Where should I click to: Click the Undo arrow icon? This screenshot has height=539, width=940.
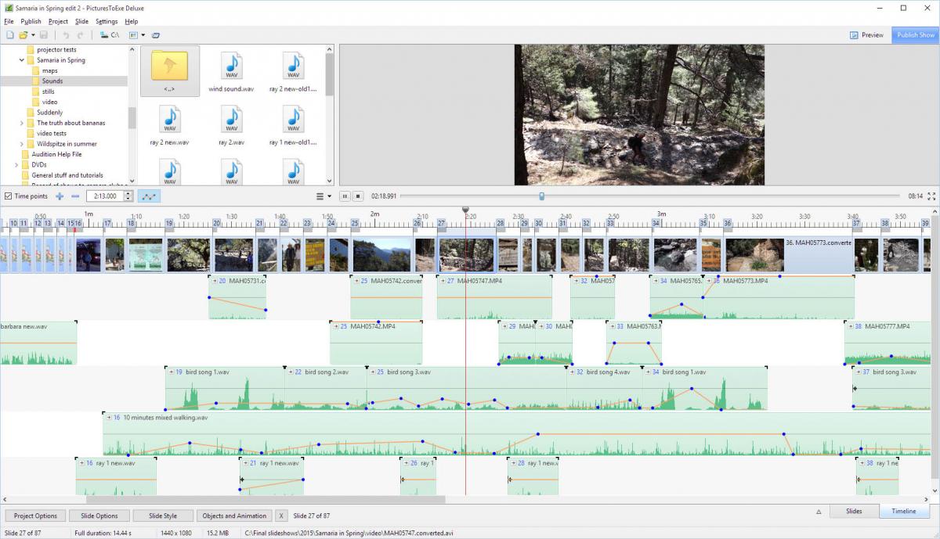(x=66, y=35)
